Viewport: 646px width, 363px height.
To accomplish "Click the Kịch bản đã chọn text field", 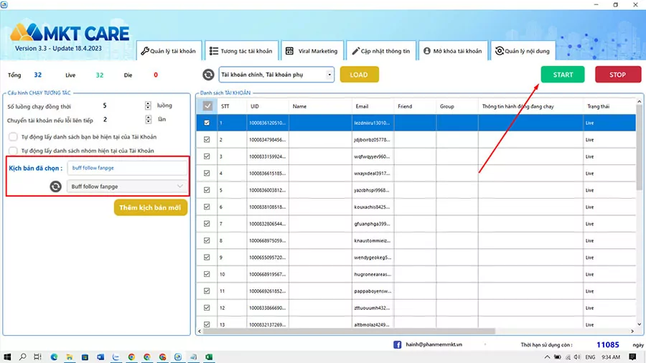I will pyautogui.click(x=128, y=168).
